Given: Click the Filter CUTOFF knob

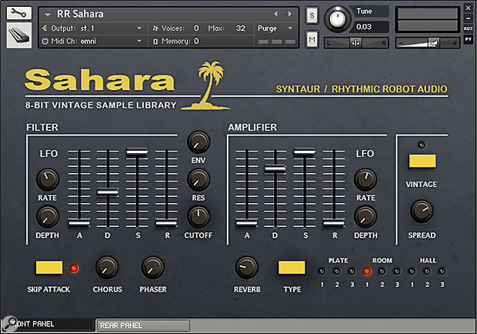Looking at the screenshot, I should click(x=198, y=217).
